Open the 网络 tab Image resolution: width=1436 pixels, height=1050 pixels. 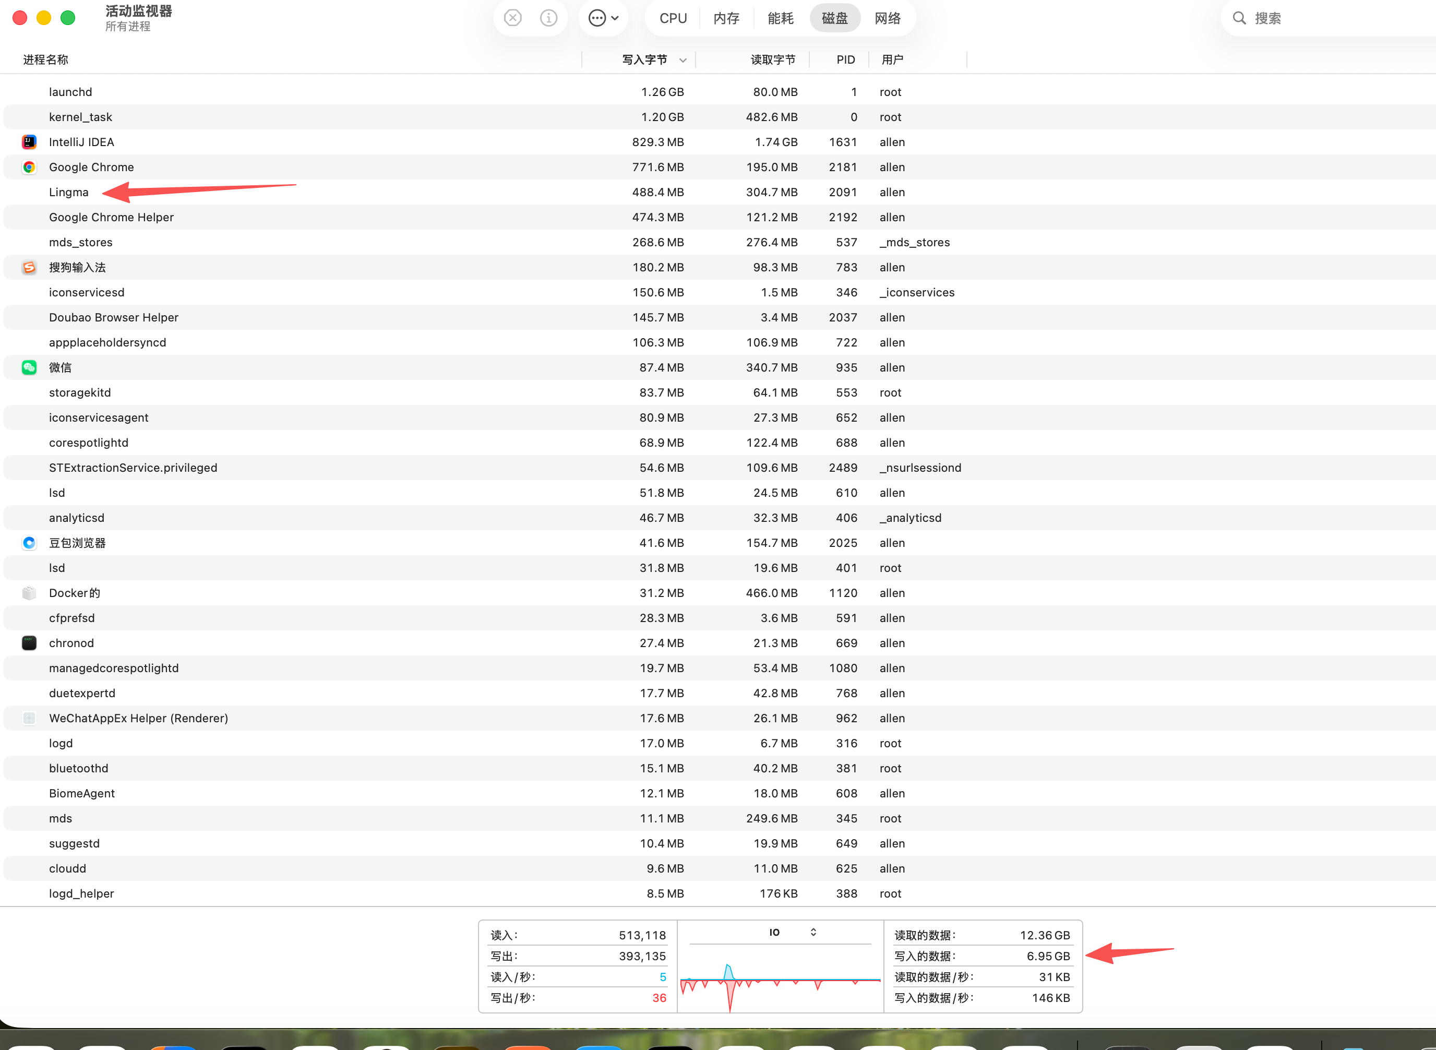[x=888, y=18]
